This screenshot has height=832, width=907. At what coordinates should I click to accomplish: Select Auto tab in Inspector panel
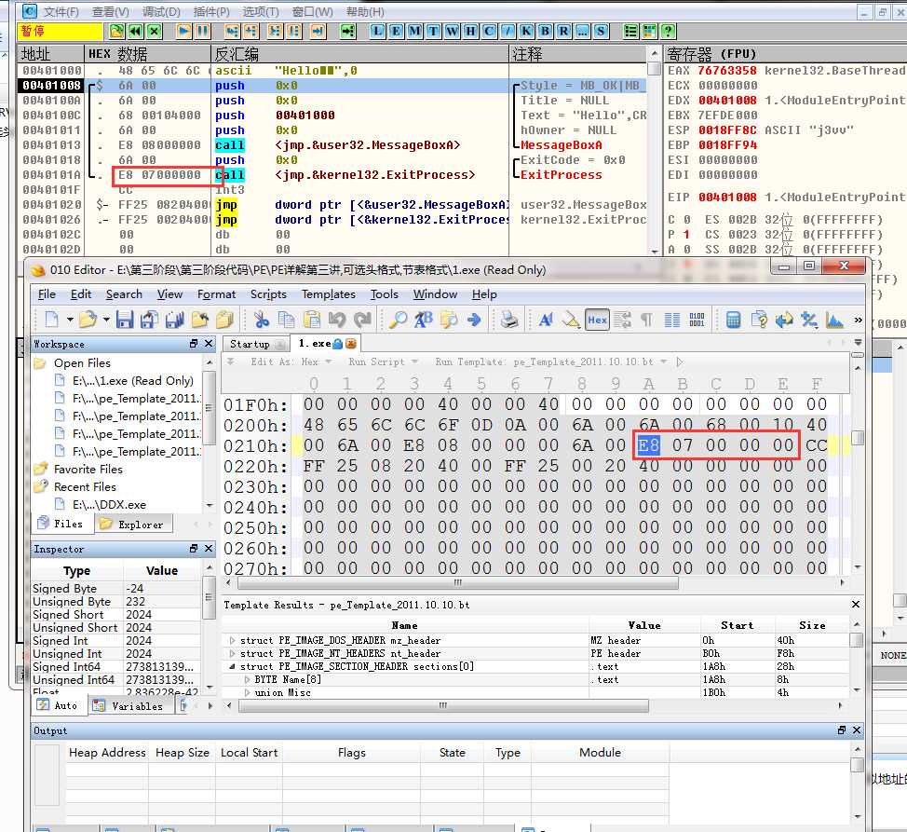[x=58, y=705]
